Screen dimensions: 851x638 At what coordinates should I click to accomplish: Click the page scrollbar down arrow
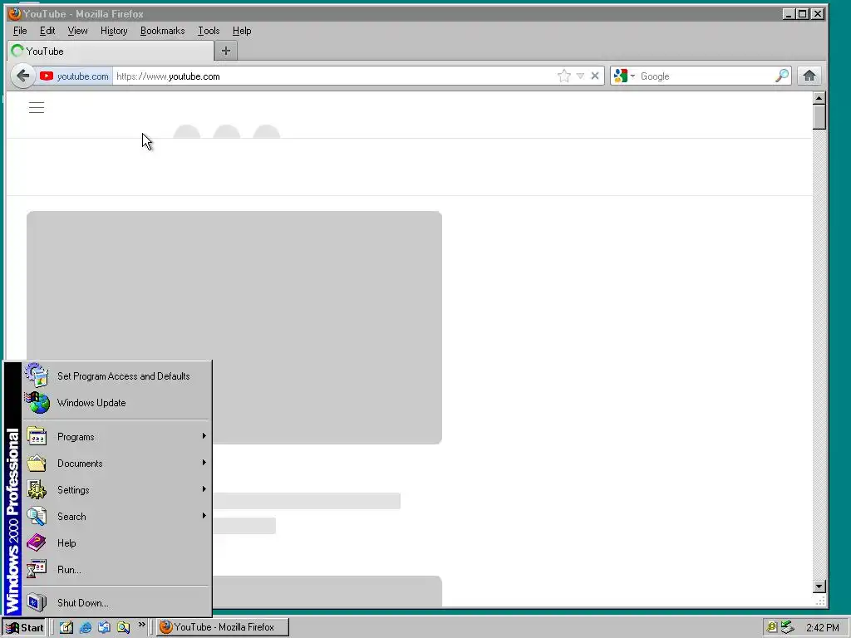pyautogui.click(x=819, y=586)
